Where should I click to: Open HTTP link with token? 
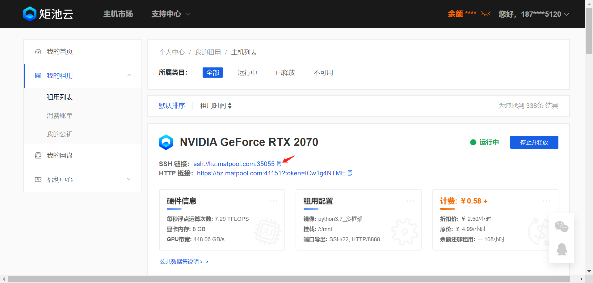click(271, 173)
